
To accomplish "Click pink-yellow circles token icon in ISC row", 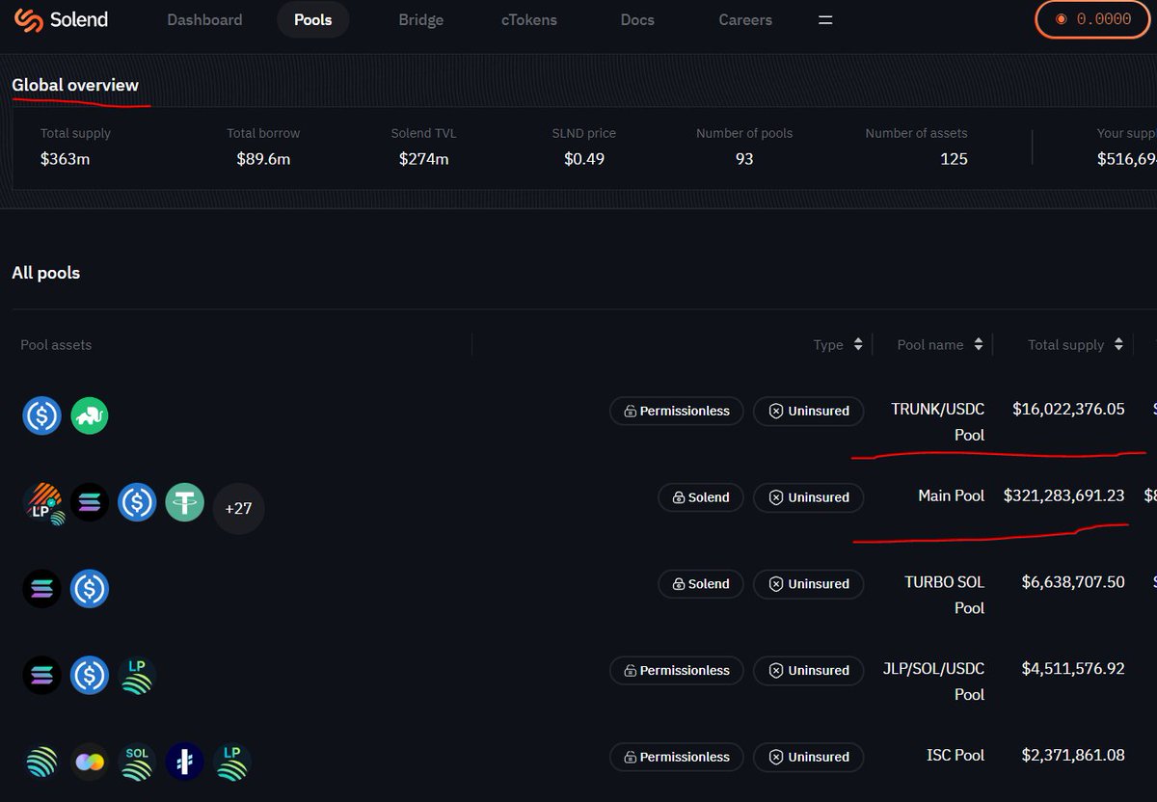I will 90,762.
